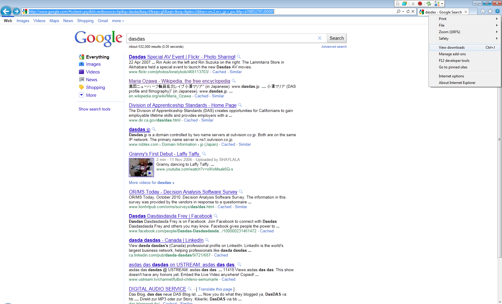The width and height of the screenshot is (502, 304).
Task: Click 'Translate this page' link
Action: (215, 289)
